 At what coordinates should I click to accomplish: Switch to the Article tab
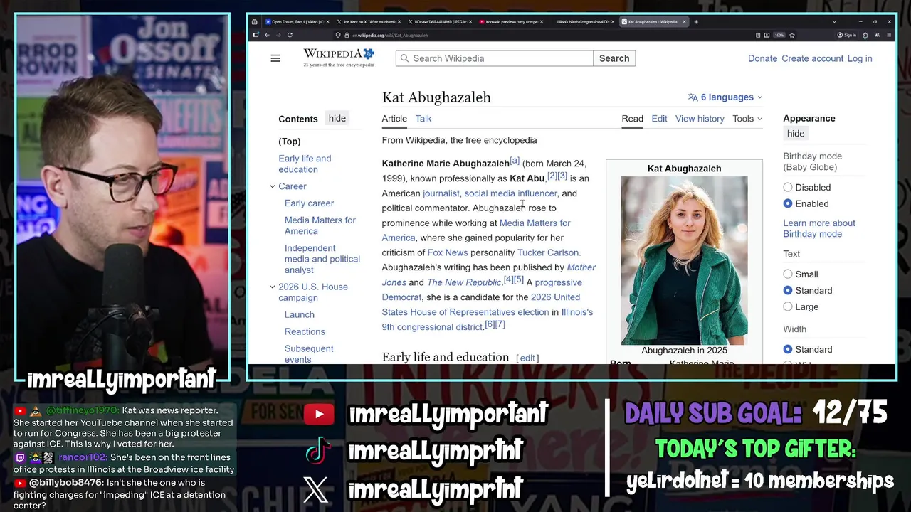click(394, 119)
